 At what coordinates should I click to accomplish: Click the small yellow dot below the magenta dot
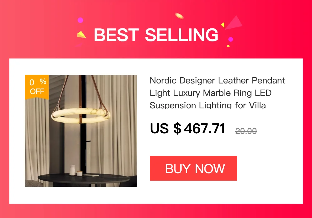coord(228,46)
